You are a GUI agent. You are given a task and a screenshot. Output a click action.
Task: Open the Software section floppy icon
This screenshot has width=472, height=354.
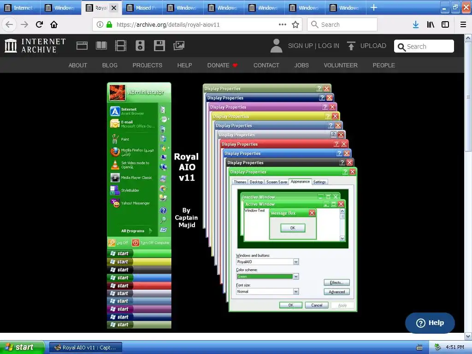click(159, 46)
